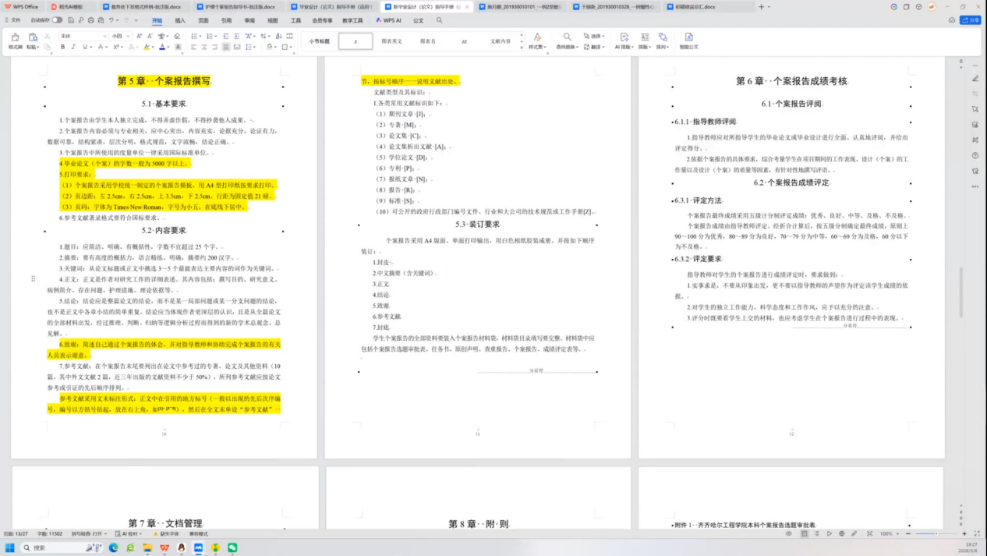Toggle bold formatting

pyautogui.click(x=63, y=48)
